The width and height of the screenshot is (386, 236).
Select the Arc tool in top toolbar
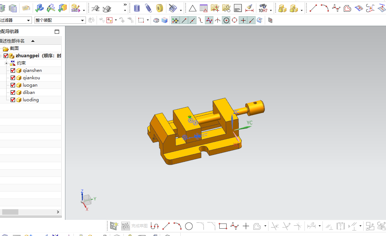click(x=325, y=8)
